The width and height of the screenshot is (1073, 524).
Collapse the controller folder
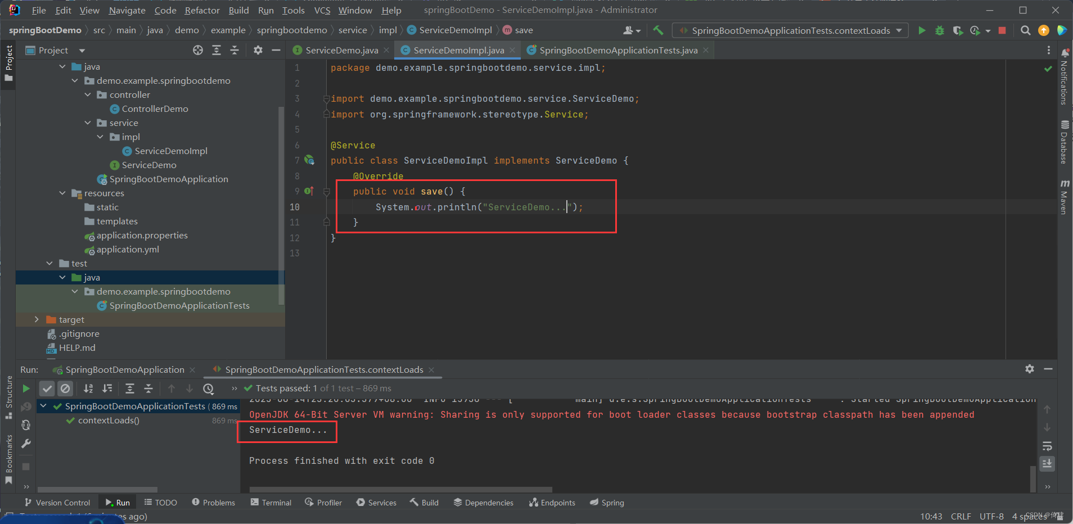pos(88,94)
